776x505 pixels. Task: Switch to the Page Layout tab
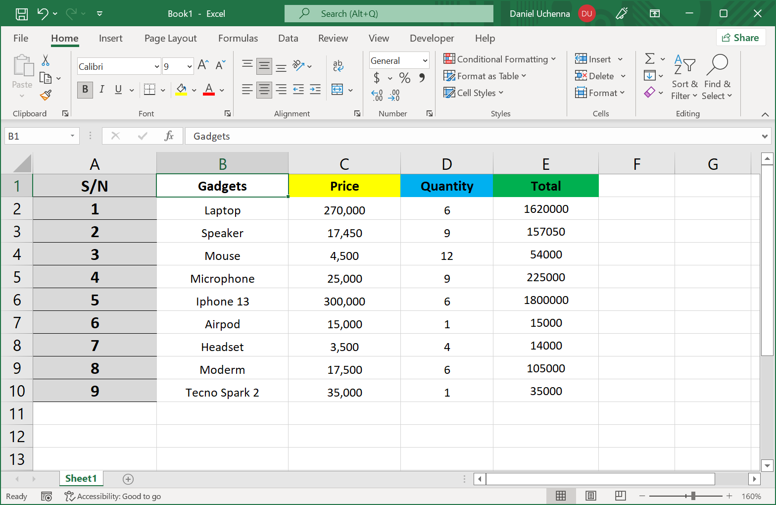point(170,38)
